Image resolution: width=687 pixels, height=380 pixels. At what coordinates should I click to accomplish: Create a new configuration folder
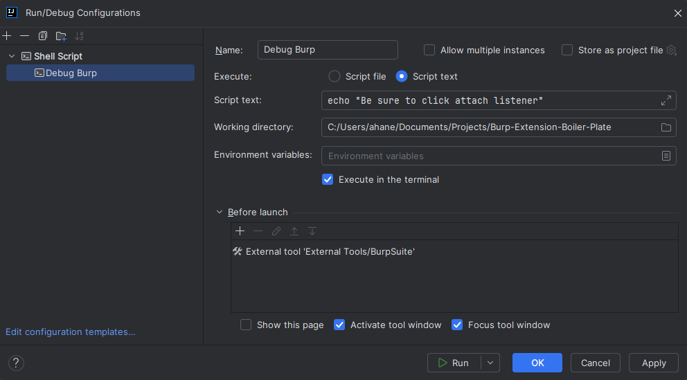61,36
